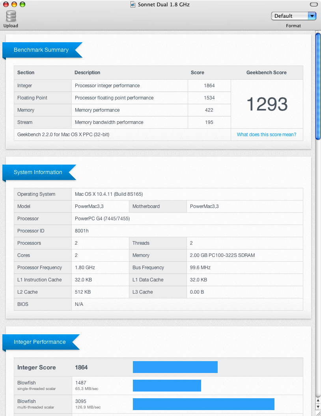This screenshot has width=321, height=416.
Task: Click the Blowfish 1487 score value
Action: click(x=80, y=383)
